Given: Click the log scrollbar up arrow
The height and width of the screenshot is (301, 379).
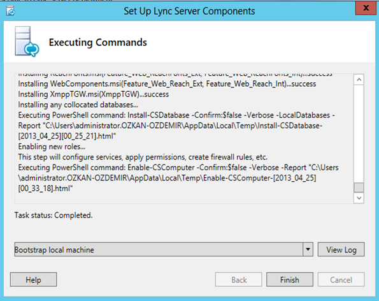Looking at the screenshot, I should 359,80.
